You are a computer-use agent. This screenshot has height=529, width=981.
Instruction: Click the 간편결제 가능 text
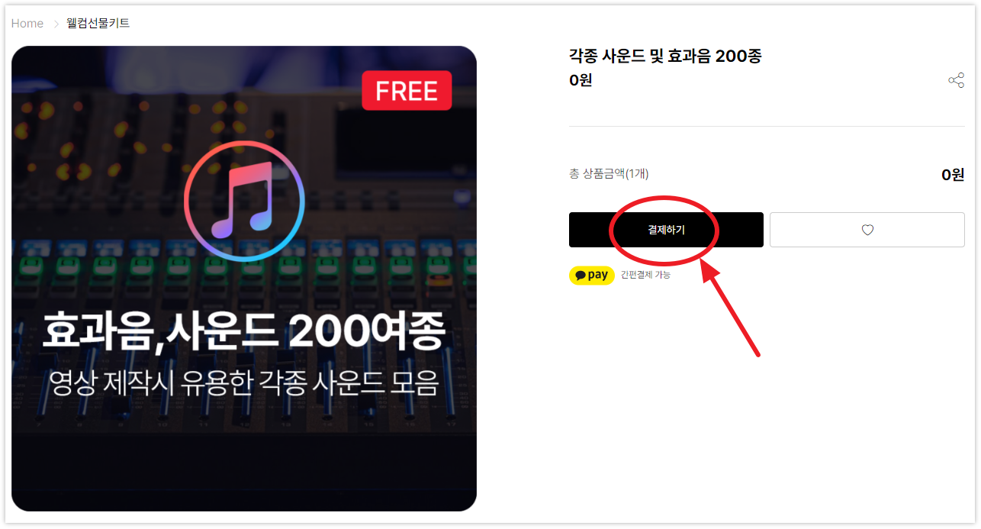(645, 275)
